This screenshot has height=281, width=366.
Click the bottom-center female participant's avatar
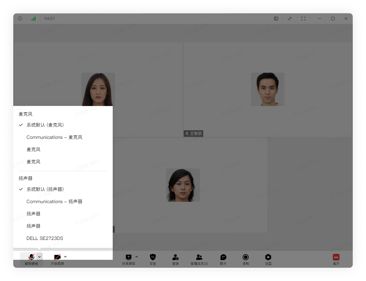183,185
